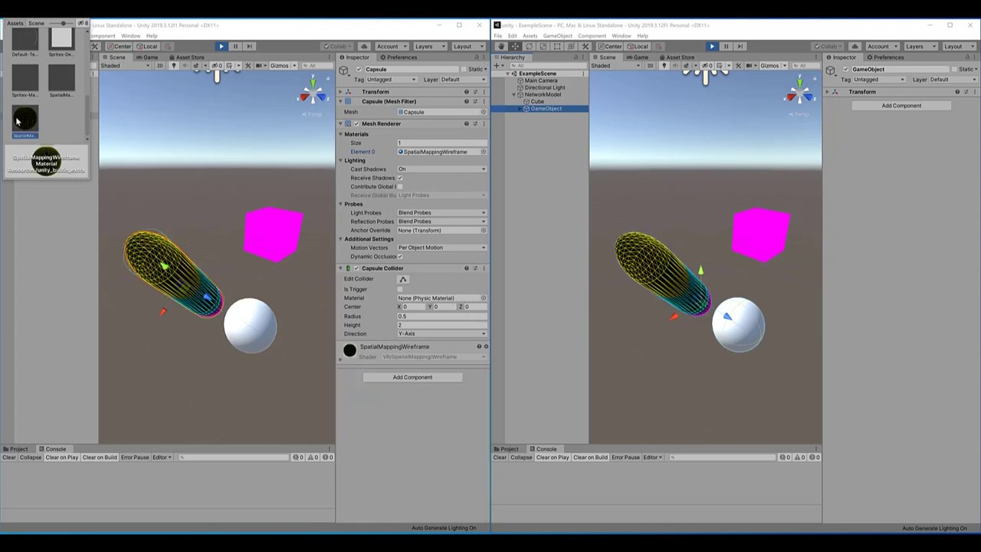Open Cast Shadows dropdown
Viewport: 981px width, 552px height.
tap(441, 169)
